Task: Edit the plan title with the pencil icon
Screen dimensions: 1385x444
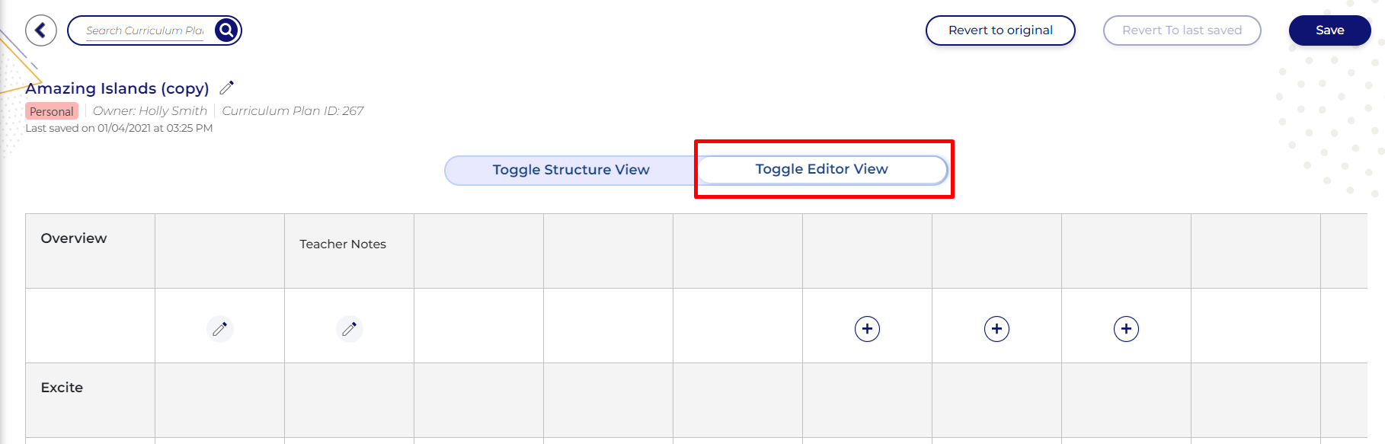Action: coord(227,88)
